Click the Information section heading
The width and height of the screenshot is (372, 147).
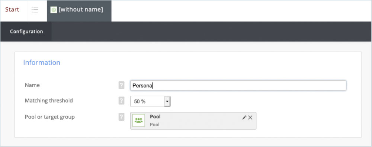[42, 62]
